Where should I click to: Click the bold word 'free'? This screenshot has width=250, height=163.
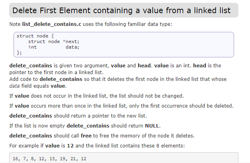tap(86, 136)
